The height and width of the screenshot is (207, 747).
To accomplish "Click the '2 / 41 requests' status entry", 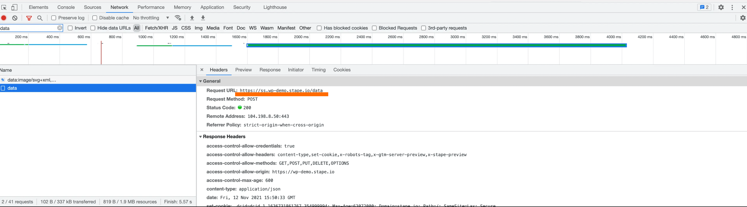I will point(17,202).
